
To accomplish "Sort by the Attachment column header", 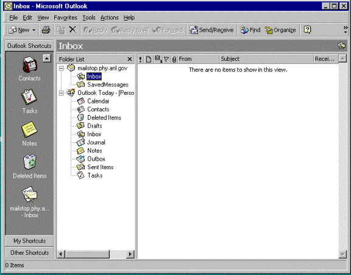I will click(x=174, y=59).
